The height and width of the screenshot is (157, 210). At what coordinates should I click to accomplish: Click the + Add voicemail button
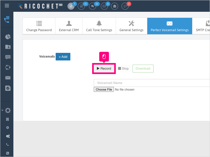(x=63, y=57)
